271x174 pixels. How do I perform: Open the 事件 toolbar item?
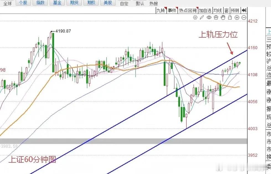click(x=172, y=11)
